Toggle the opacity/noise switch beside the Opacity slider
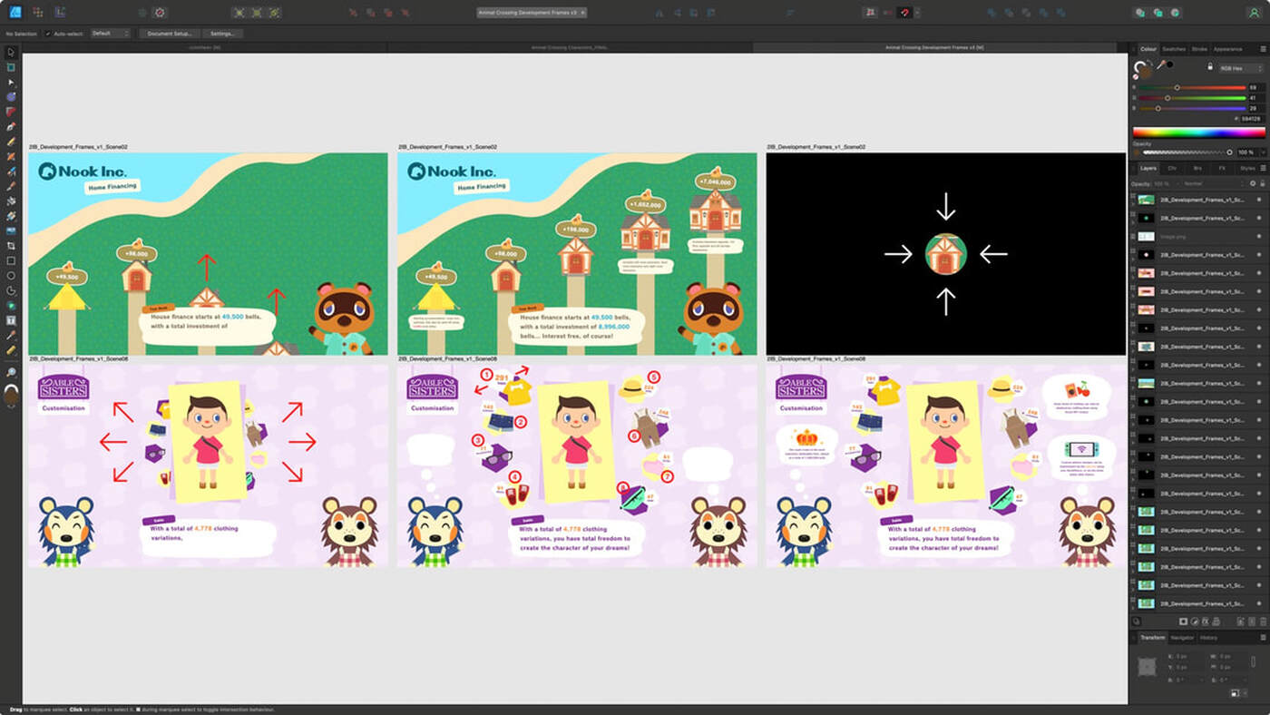The height and width of the screenshot is (715, 1270). [1137, 152]
